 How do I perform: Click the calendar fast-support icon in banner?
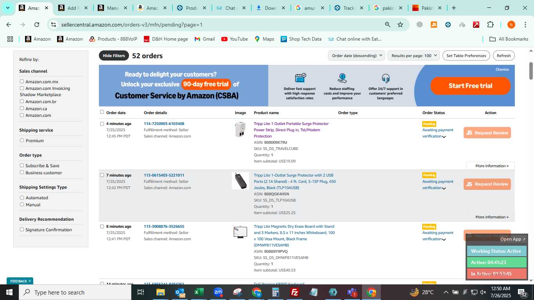(x=300, y=78)
